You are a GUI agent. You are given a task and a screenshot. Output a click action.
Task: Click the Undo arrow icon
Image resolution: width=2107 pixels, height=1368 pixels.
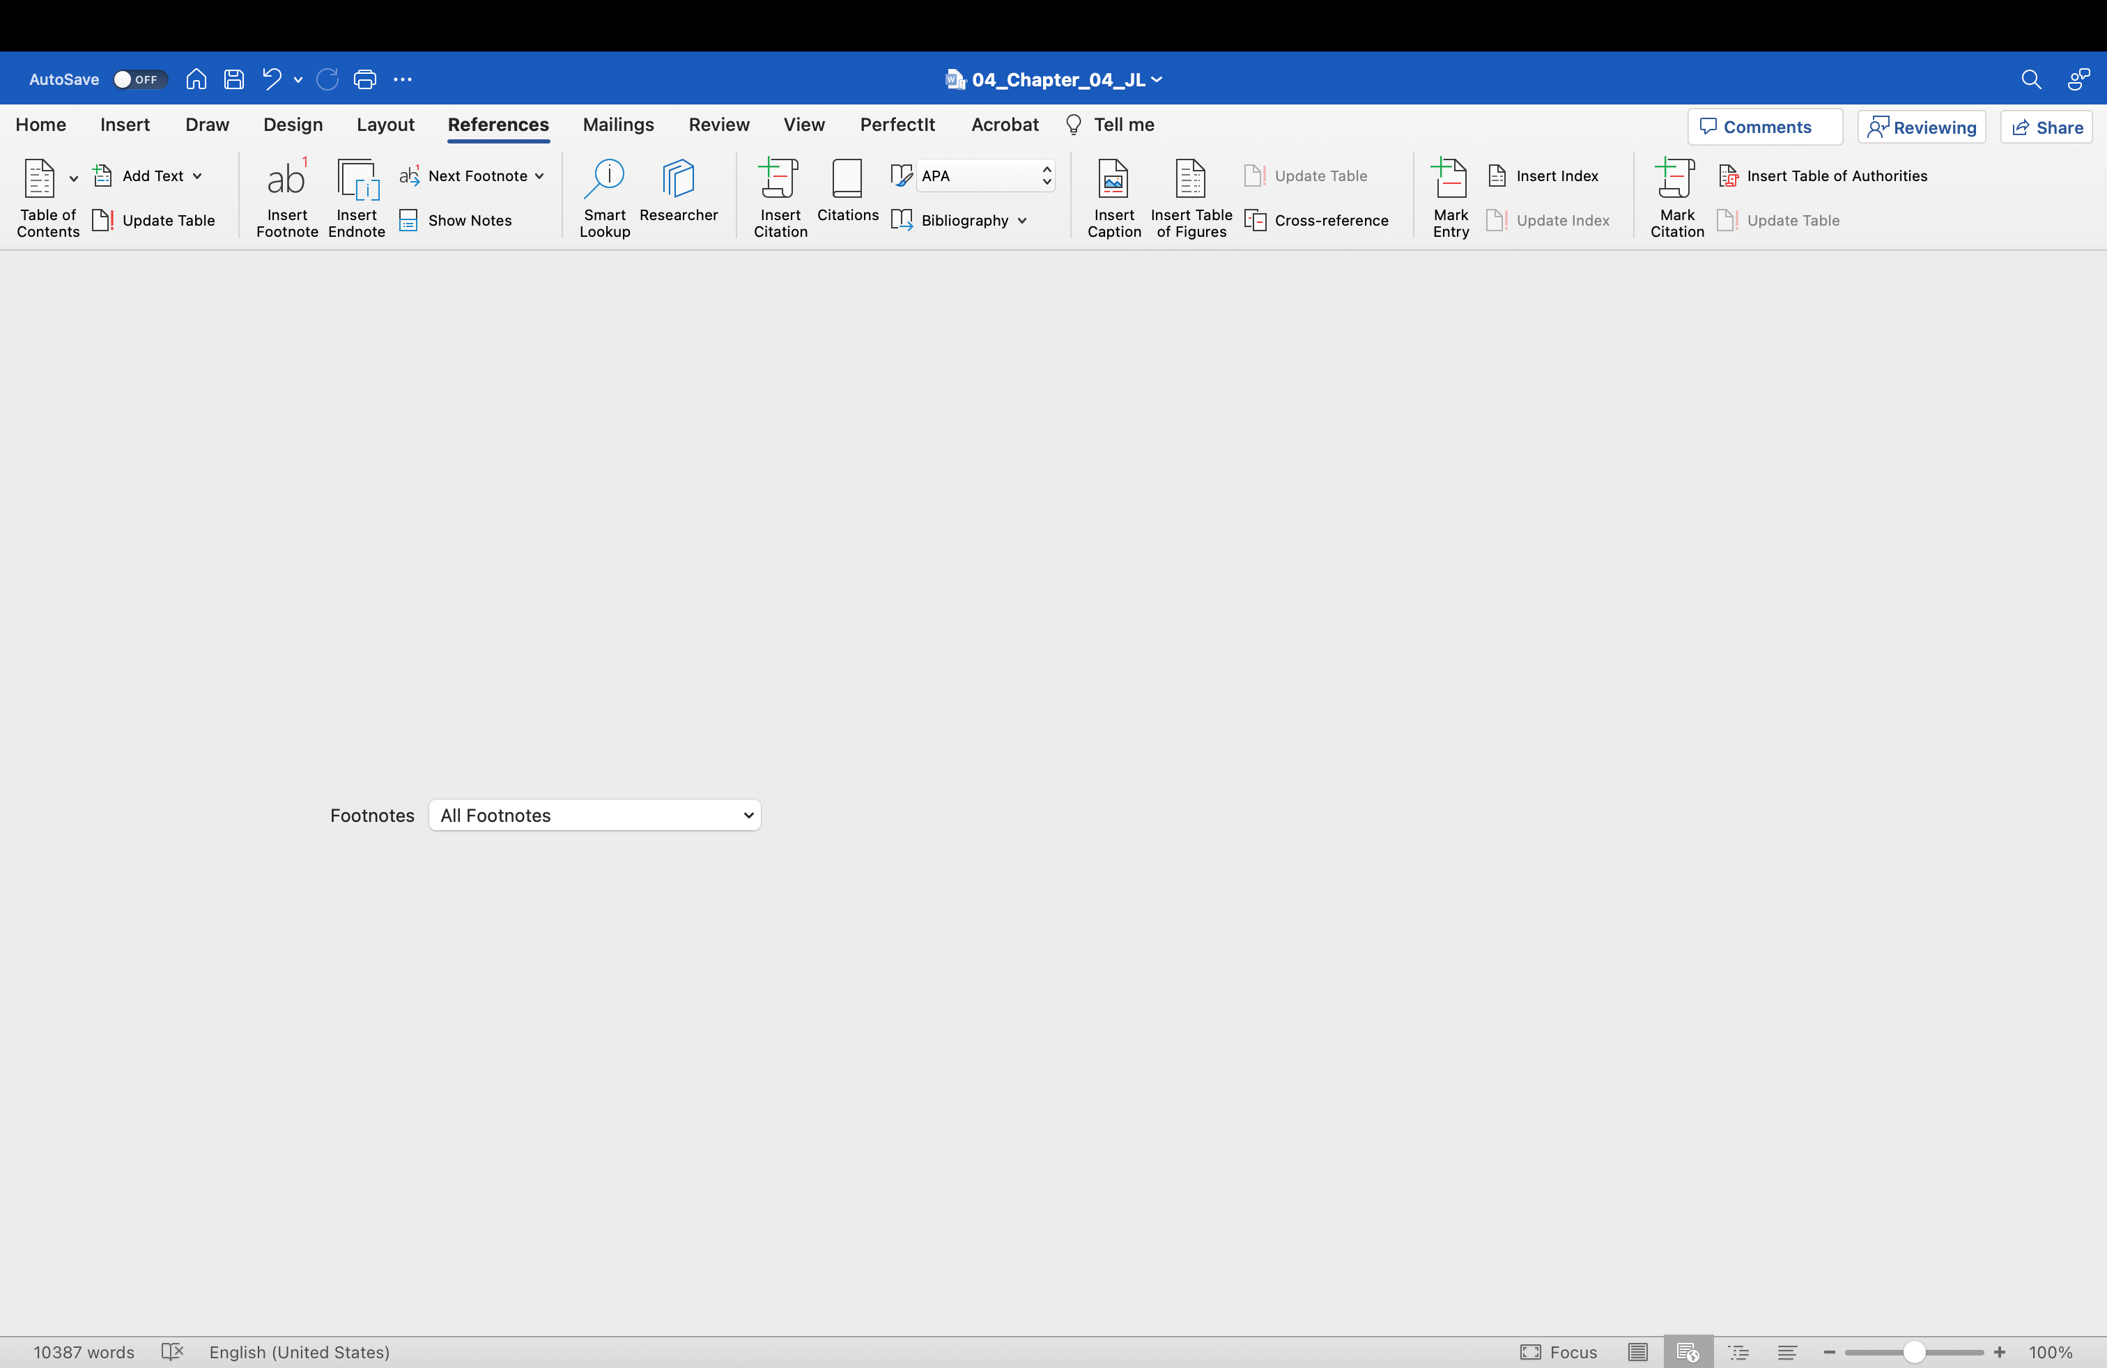pos(271,79)
